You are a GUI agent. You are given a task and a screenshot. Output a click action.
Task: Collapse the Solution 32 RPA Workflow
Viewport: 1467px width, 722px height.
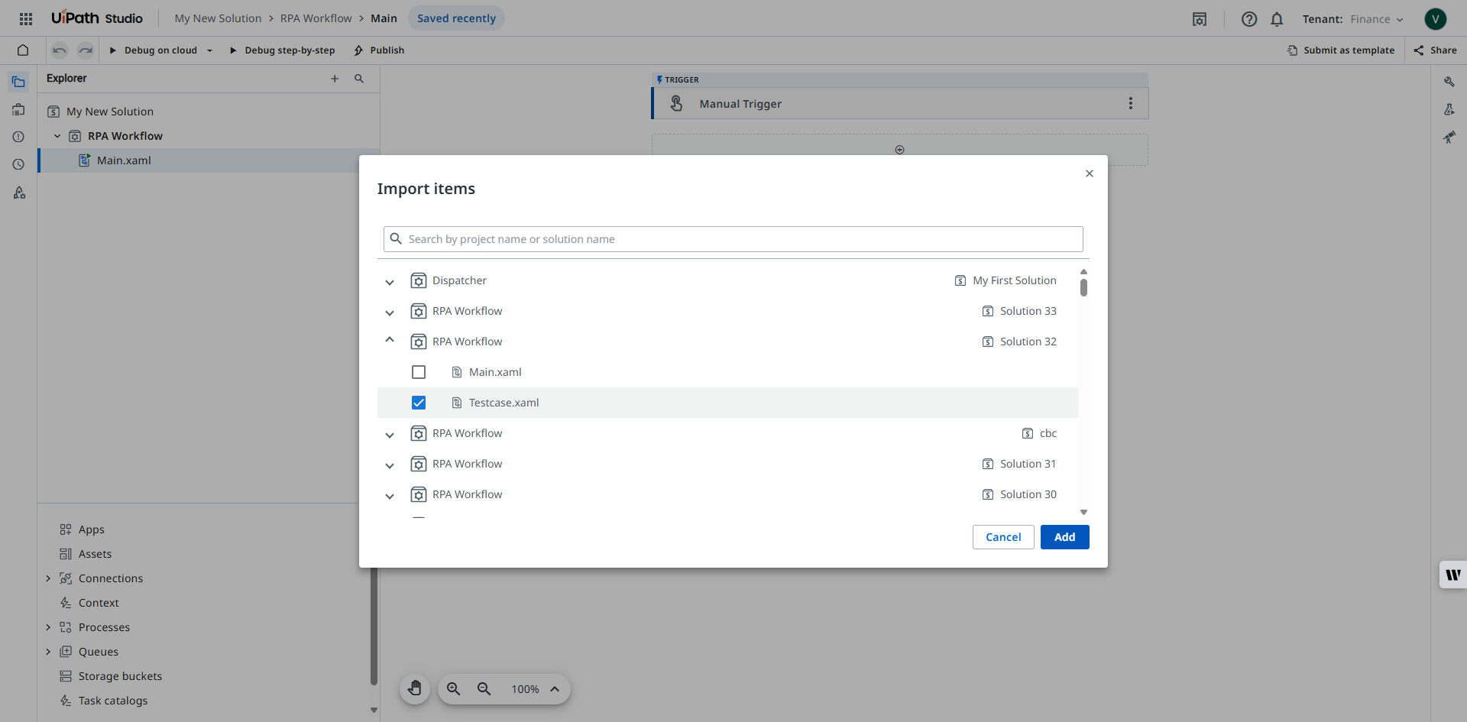pos(390,341)
